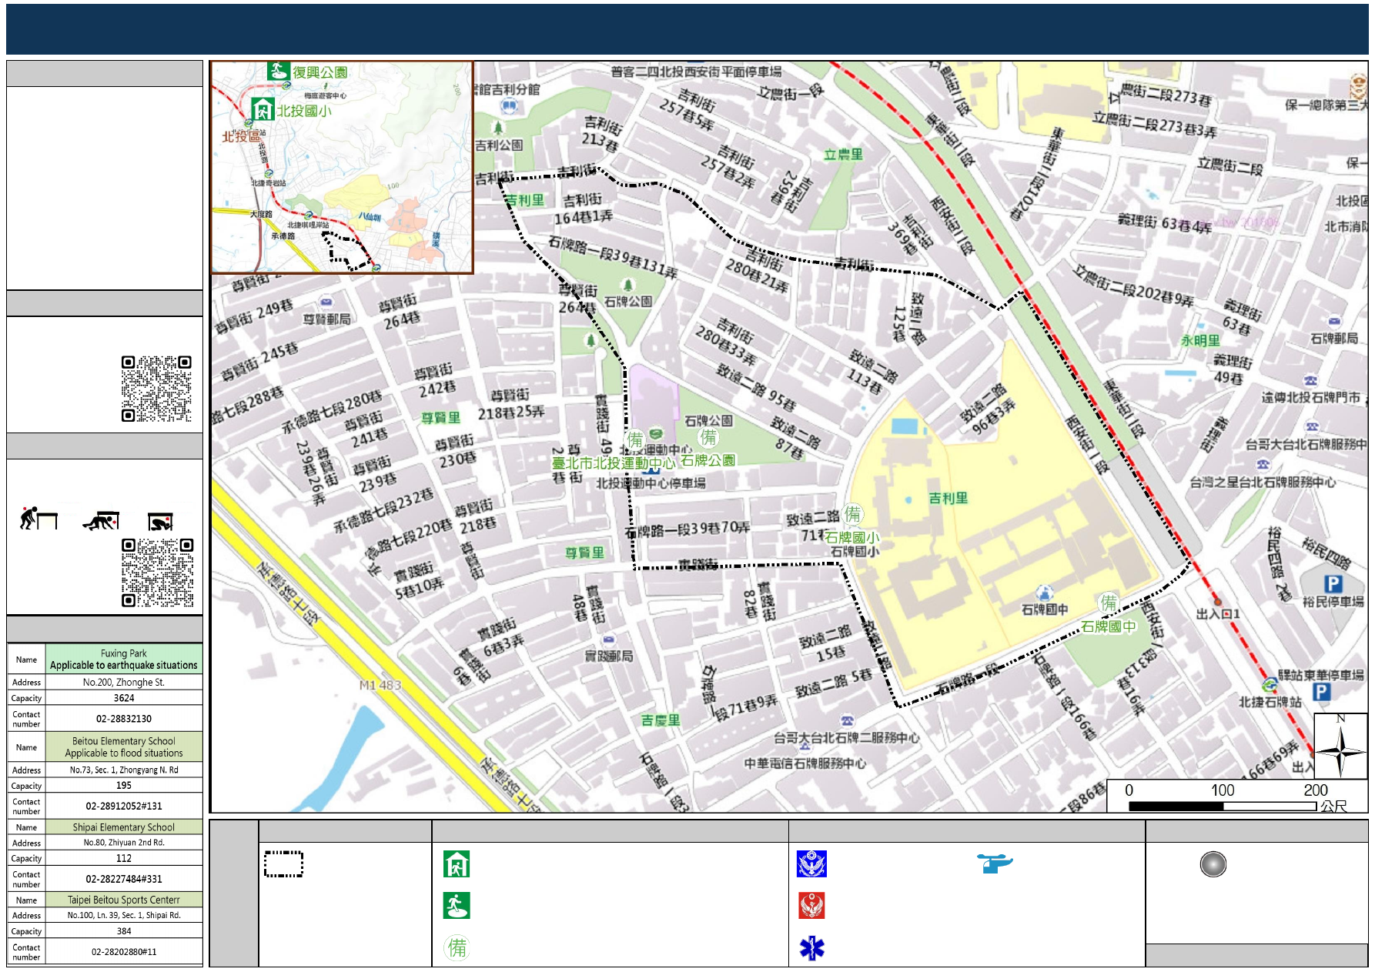Select address 'No.73, Sec. 1, Zhongyang N. Rd'
Viewport: 1375px width, 972px height.
click(124, 770)
